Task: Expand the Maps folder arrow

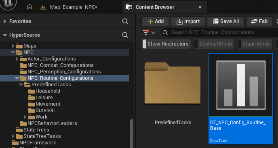Action: click(13, 46)
